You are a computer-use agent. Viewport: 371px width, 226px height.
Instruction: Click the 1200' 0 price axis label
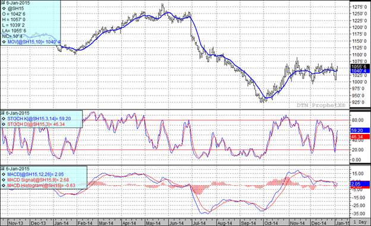coord(359,27)
